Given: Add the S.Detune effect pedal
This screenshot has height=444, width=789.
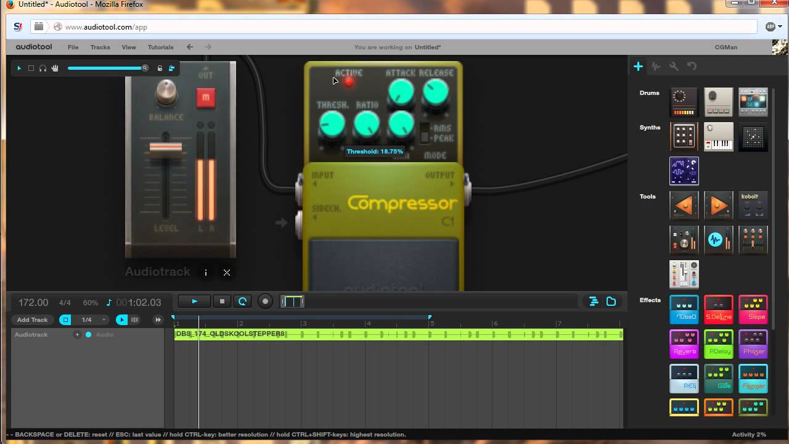Looking at the screenshot, I should [x=719, y=310].
